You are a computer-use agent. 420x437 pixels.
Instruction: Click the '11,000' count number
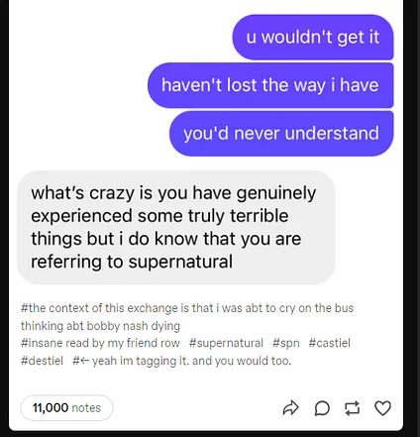click(51, 408)
